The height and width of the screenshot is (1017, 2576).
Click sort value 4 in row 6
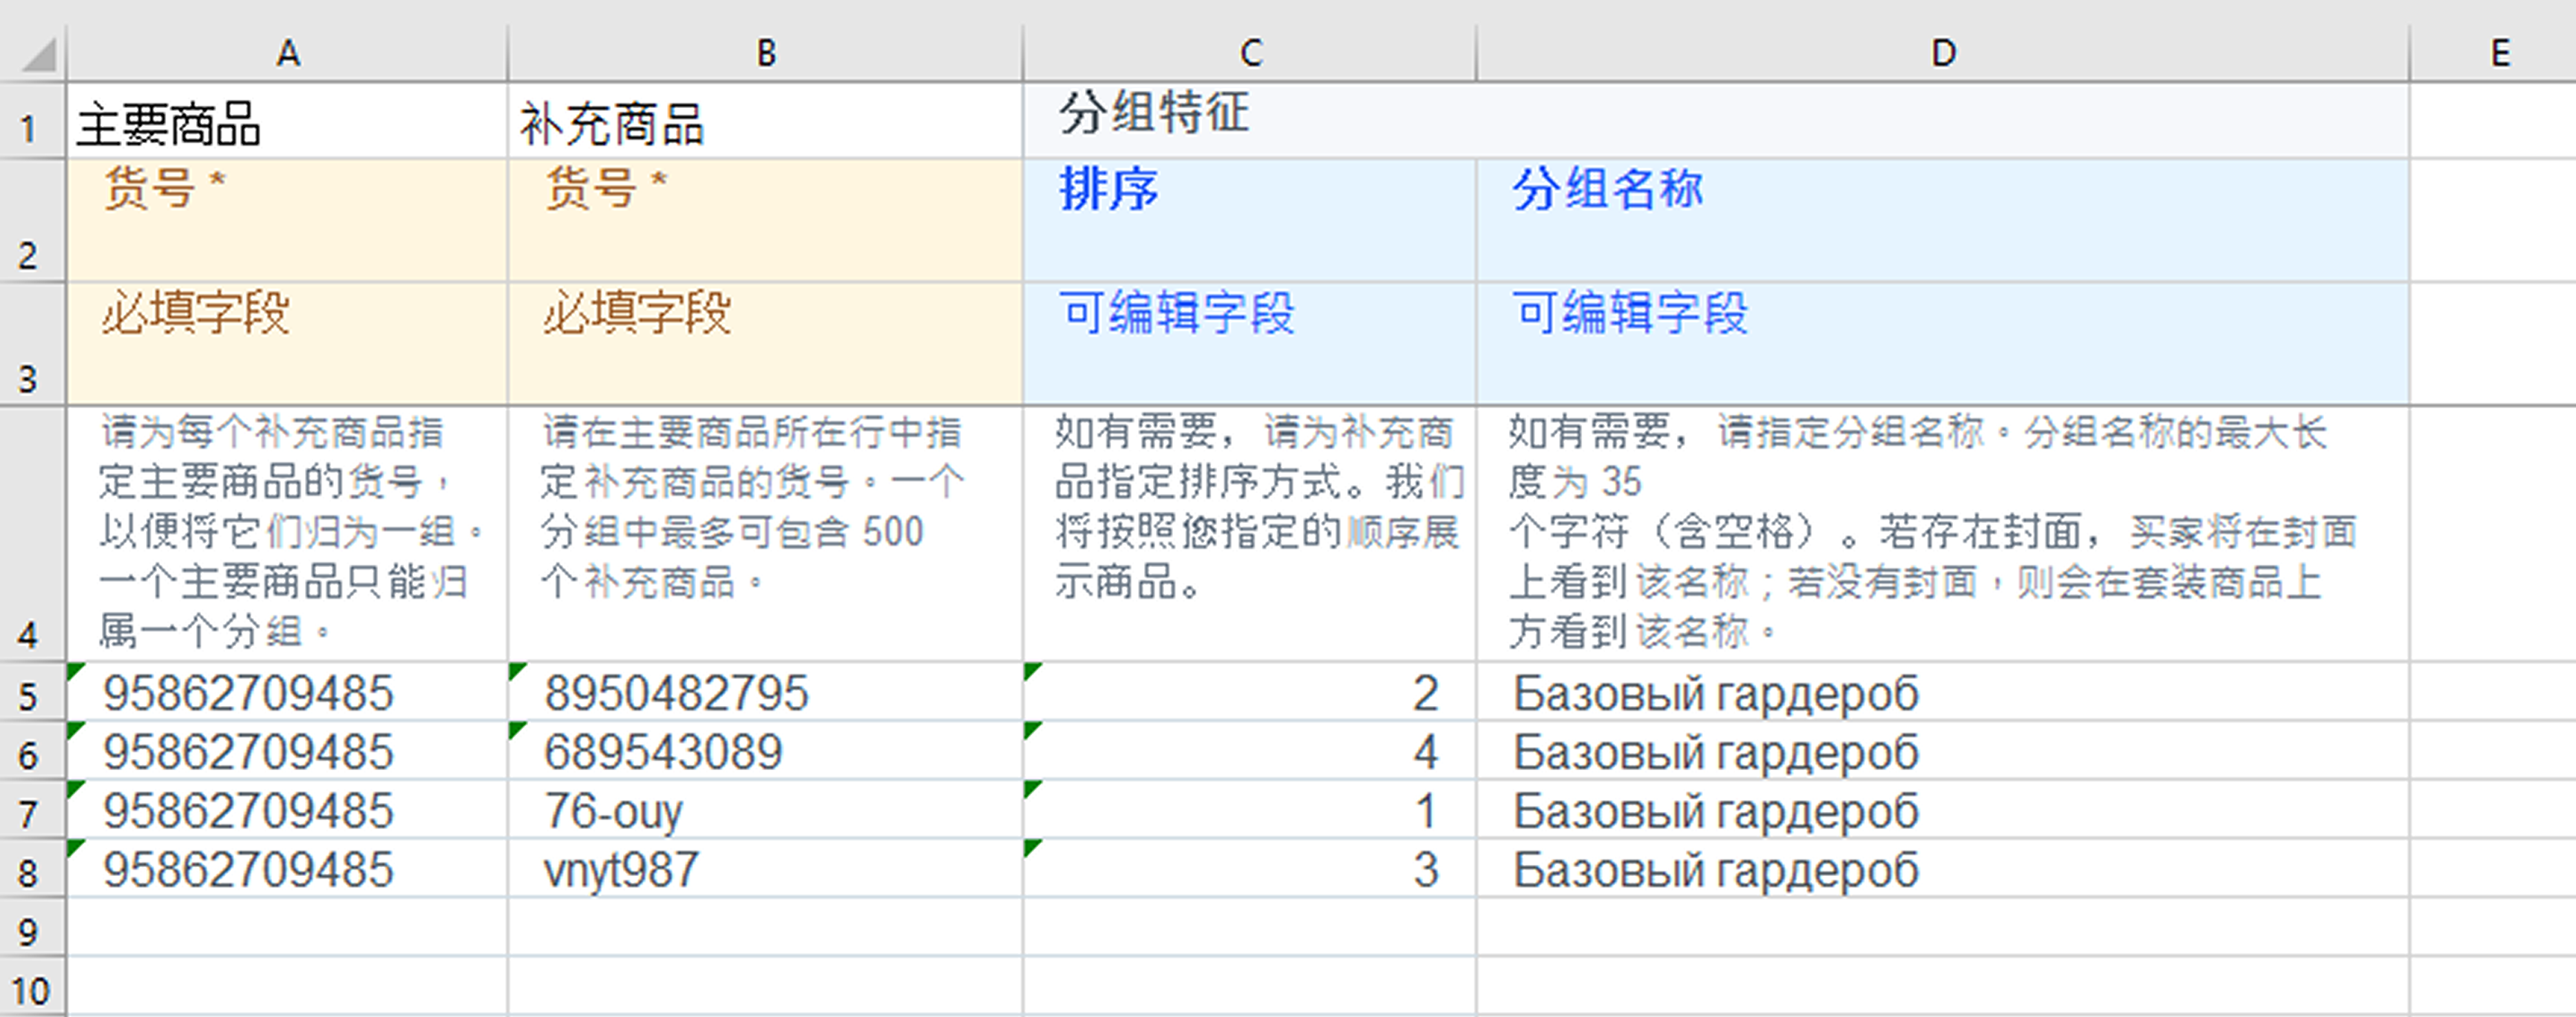point(1424,752)
